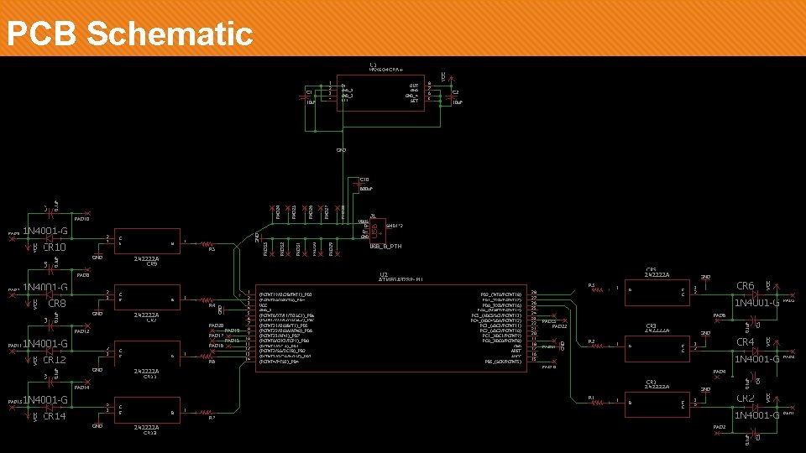Click the 1N4001-G label above CR14

tap(45, 399)
